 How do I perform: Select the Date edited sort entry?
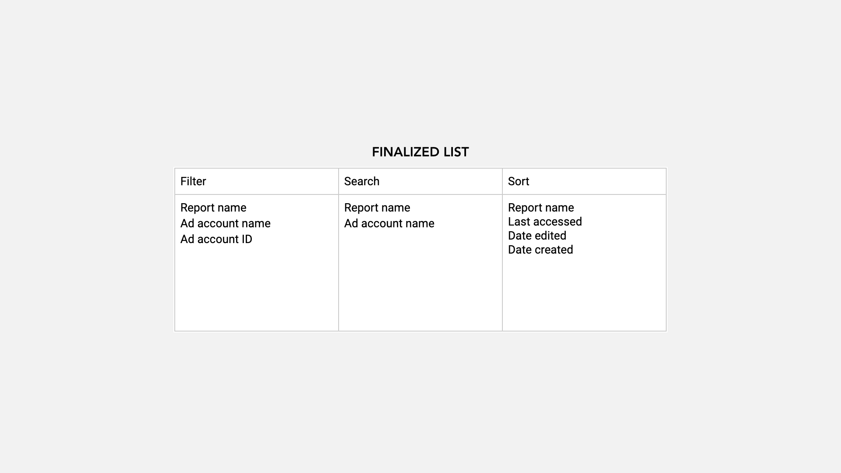point(537,236)
